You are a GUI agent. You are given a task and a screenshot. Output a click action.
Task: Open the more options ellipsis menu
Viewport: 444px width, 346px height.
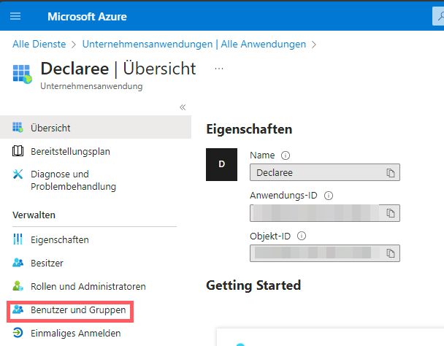219,69
